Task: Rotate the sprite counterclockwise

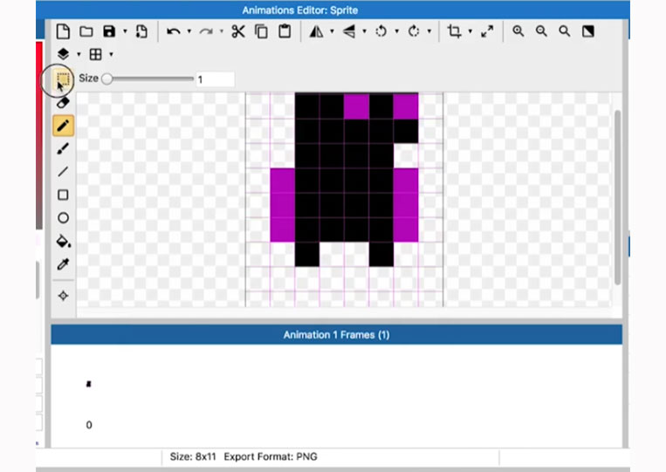Action: coord(381,31)
